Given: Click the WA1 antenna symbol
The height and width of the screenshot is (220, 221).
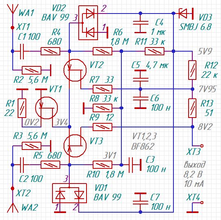Looking at the screenshot, I should coord(13,9).
